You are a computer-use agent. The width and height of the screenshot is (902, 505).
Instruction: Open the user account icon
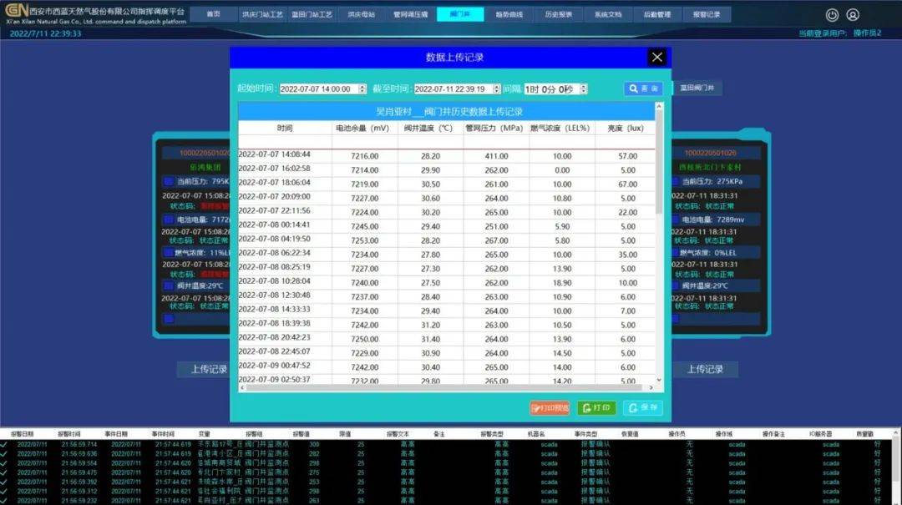853,15
